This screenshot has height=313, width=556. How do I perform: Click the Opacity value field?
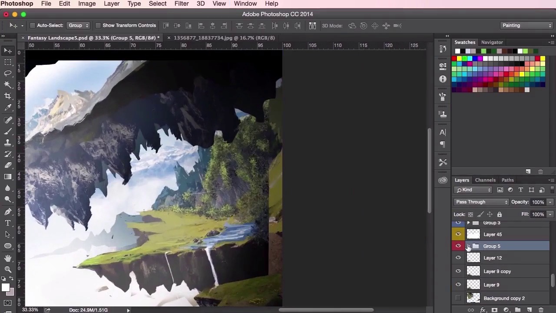tap(538, 202)
